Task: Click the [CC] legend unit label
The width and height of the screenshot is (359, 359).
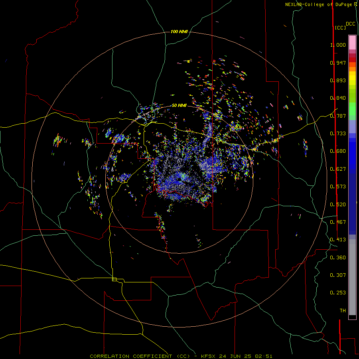Action: coord(340,28)
